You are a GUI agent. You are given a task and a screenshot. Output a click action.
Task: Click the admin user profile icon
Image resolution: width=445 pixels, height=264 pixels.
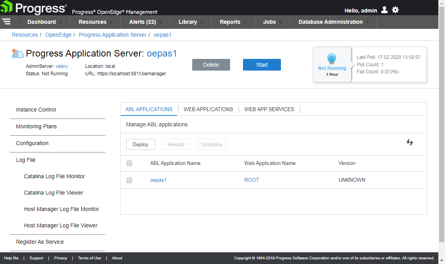[x=384, y=10]
